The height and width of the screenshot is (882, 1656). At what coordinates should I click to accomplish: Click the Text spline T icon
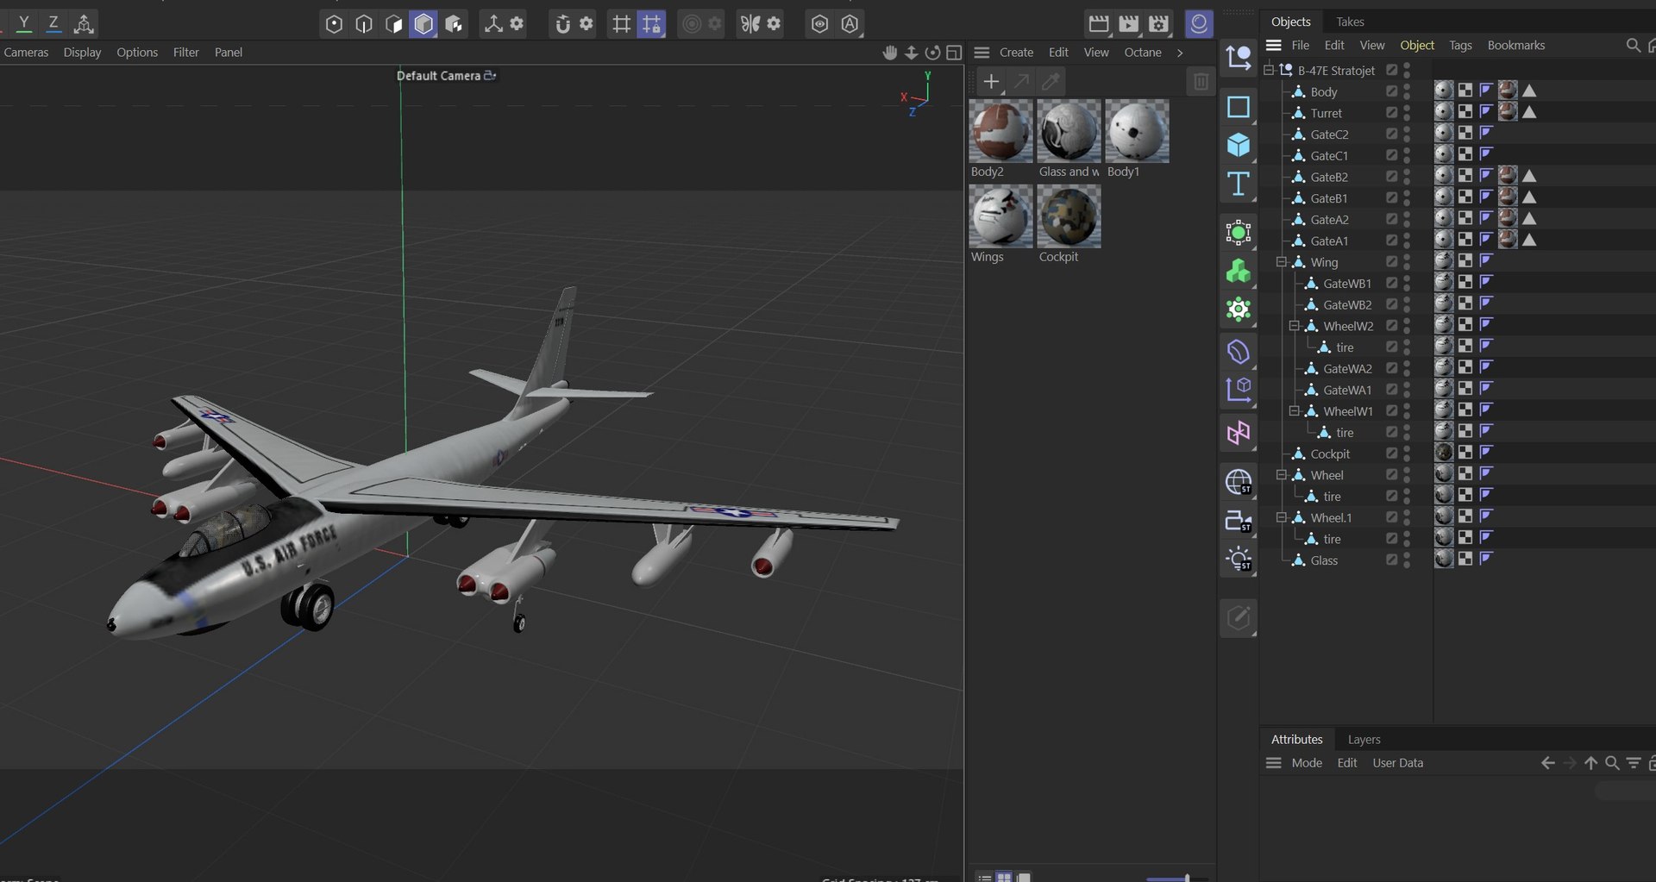click(x=1239, y=184)
